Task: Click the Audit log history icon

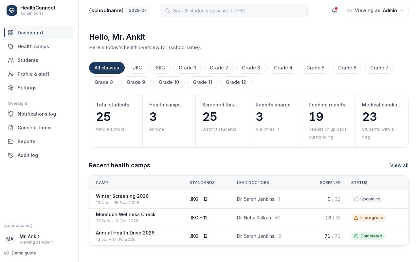Action: (x=11, y=155)
